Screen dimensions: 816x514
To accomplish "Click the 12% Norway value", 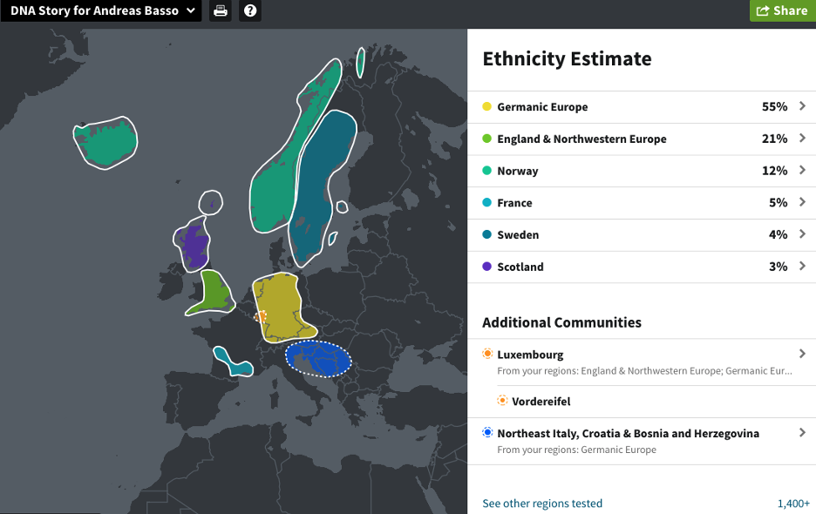I will coord(774,171).
